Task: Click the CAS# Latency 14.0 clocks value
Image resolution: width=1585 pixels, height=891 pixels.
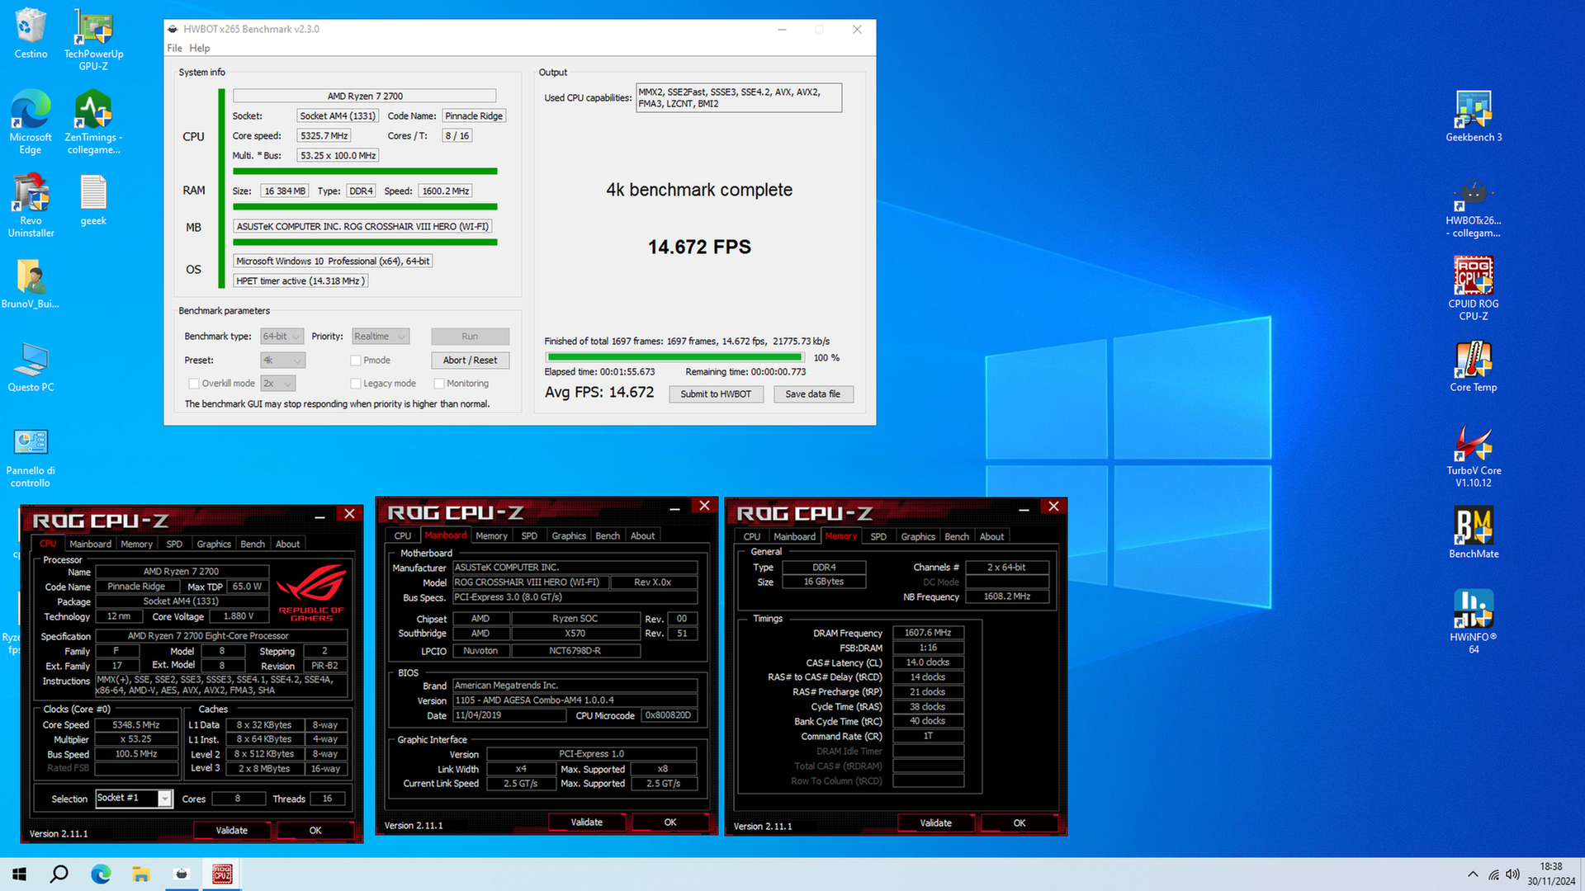Action: click(x=928, y=662)
